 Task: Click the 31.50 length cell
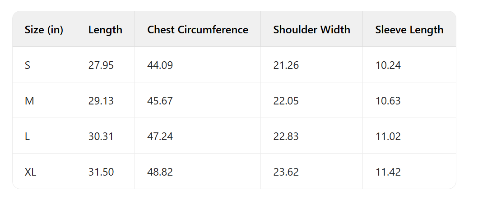101,172
